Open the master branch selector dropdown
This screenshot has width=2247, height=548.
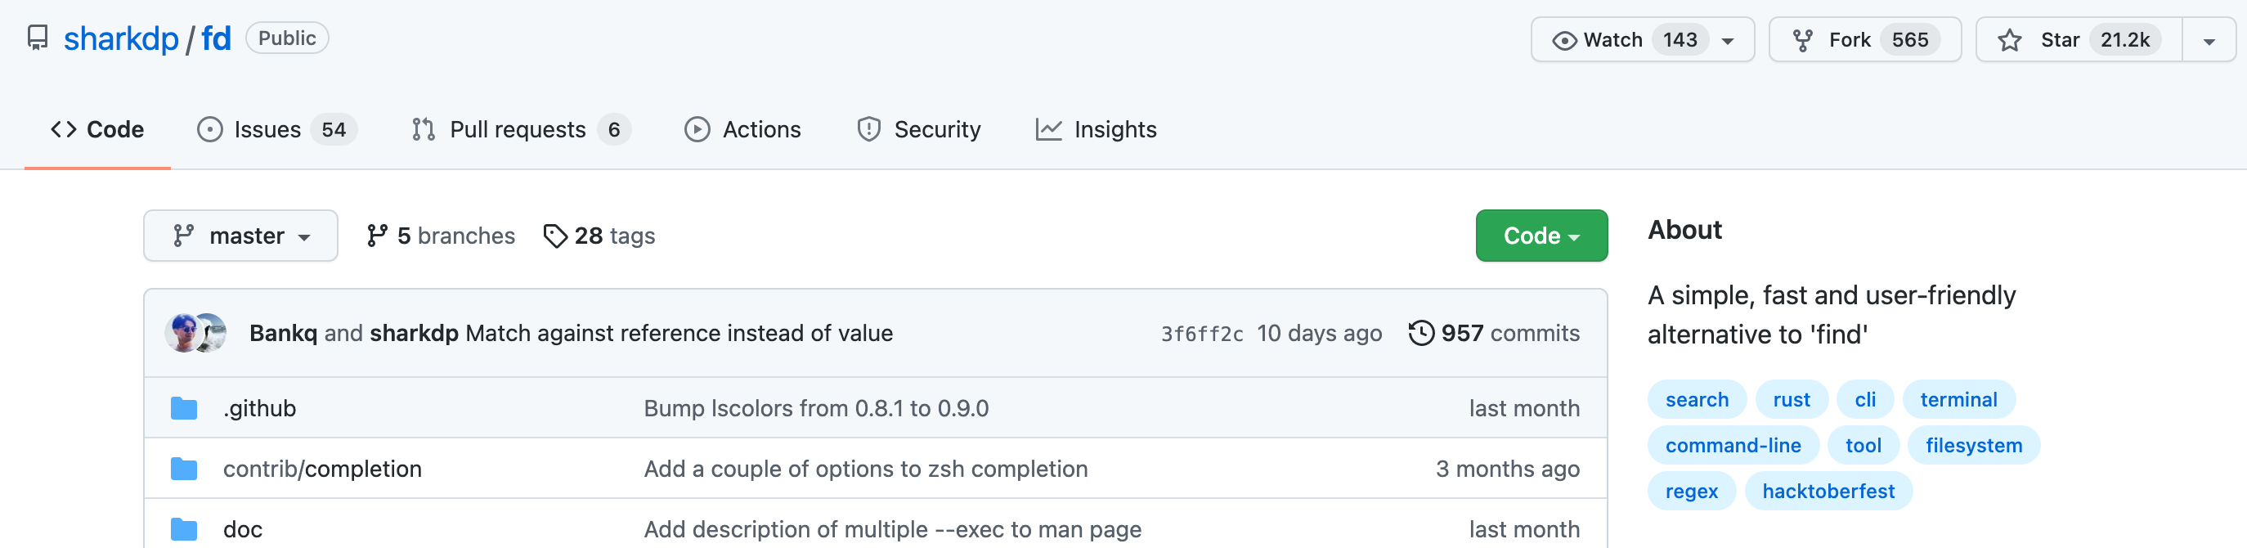[240, 236]
